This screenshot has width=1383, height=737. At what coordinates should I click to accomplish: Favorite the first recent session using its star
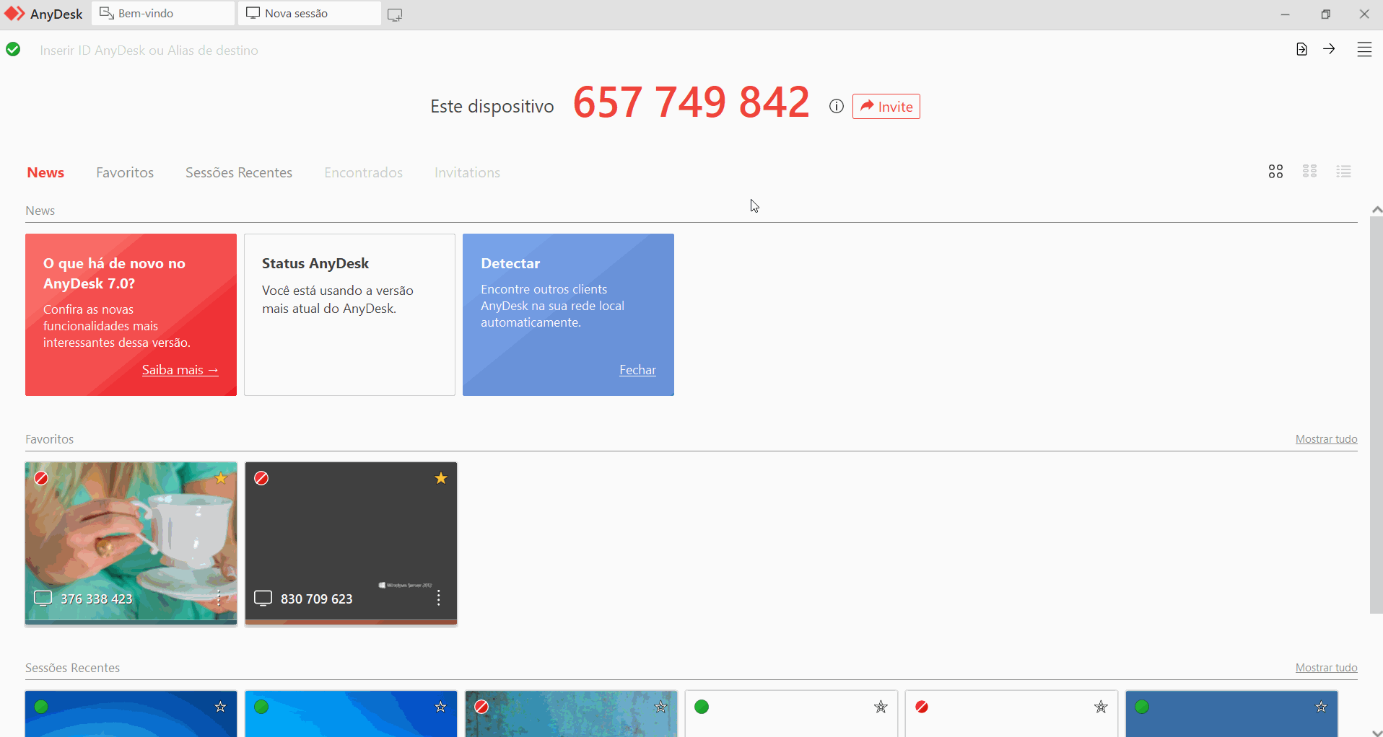click(x=221, y=707)
